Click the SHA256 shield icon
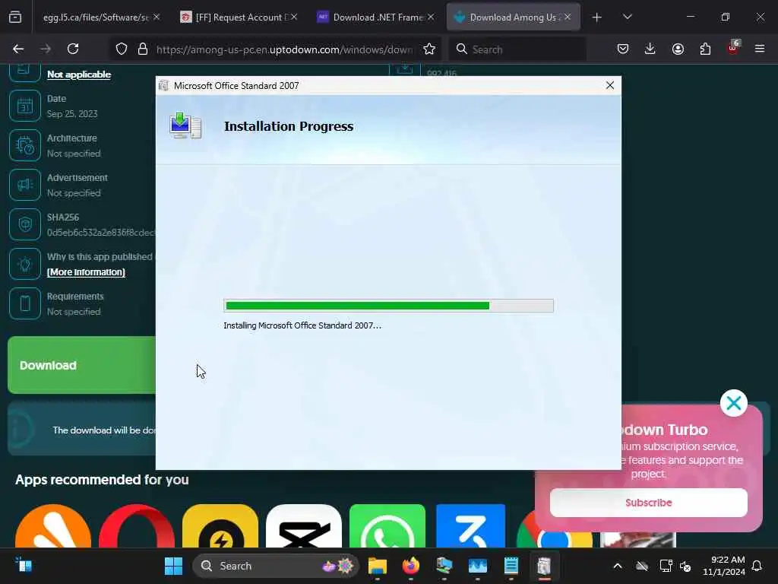Screen dimensions: 778x584 pyautogui.click(x=25, y=224)
